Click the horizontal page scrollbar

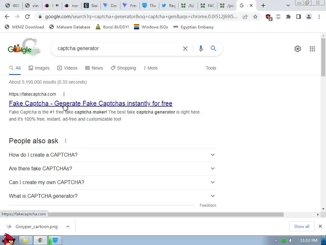(166, 214)
